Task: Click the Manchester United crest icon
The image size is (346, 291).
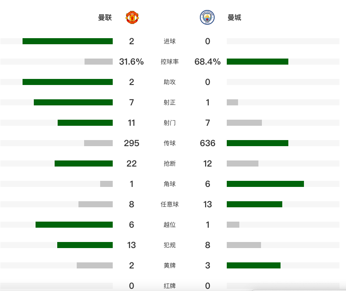Action: coord(132,17)
